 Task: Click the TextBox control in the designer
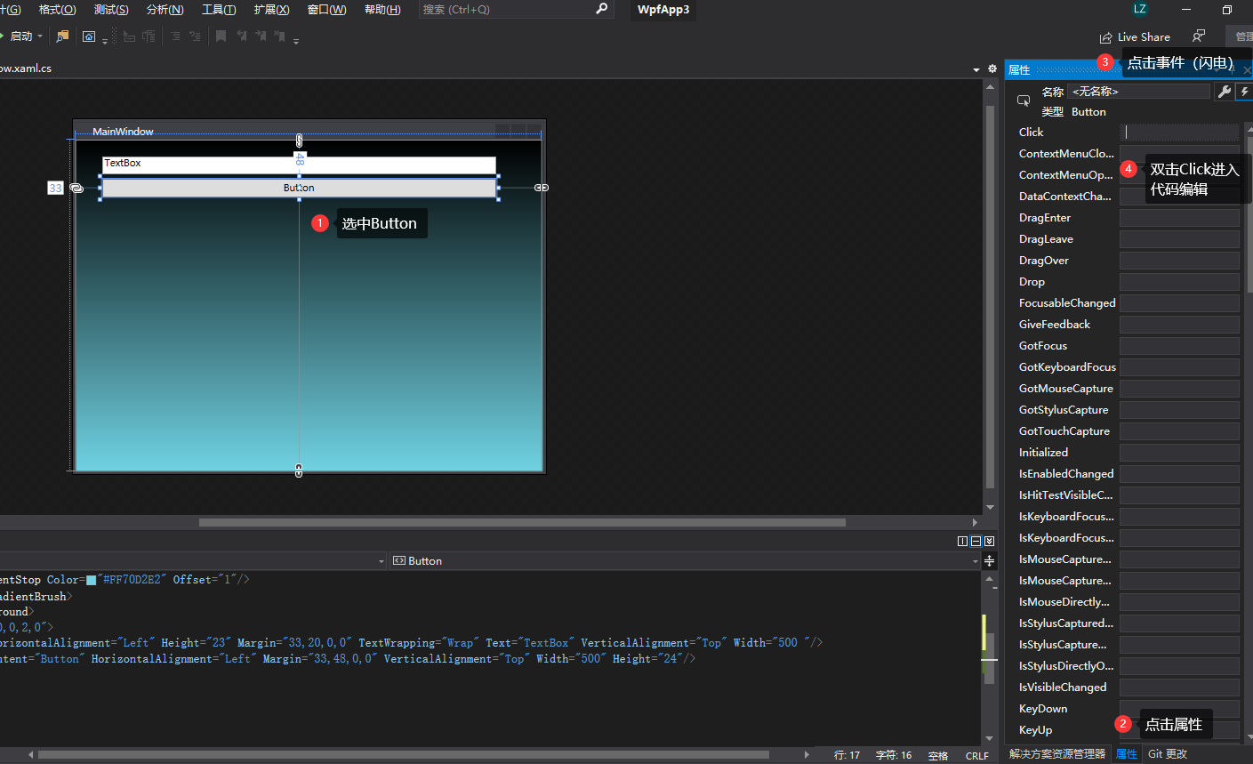coord(299,165)
